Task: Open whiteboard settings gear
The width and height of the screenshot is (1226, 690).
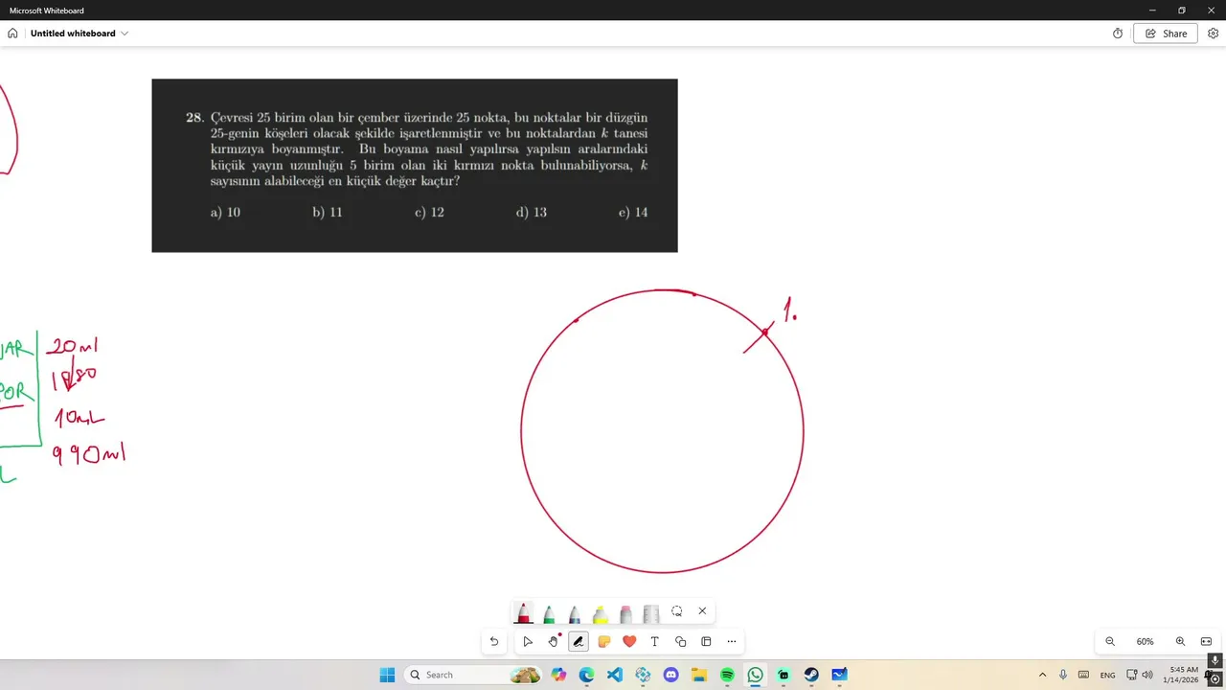Action: (x=1213, y=34)
